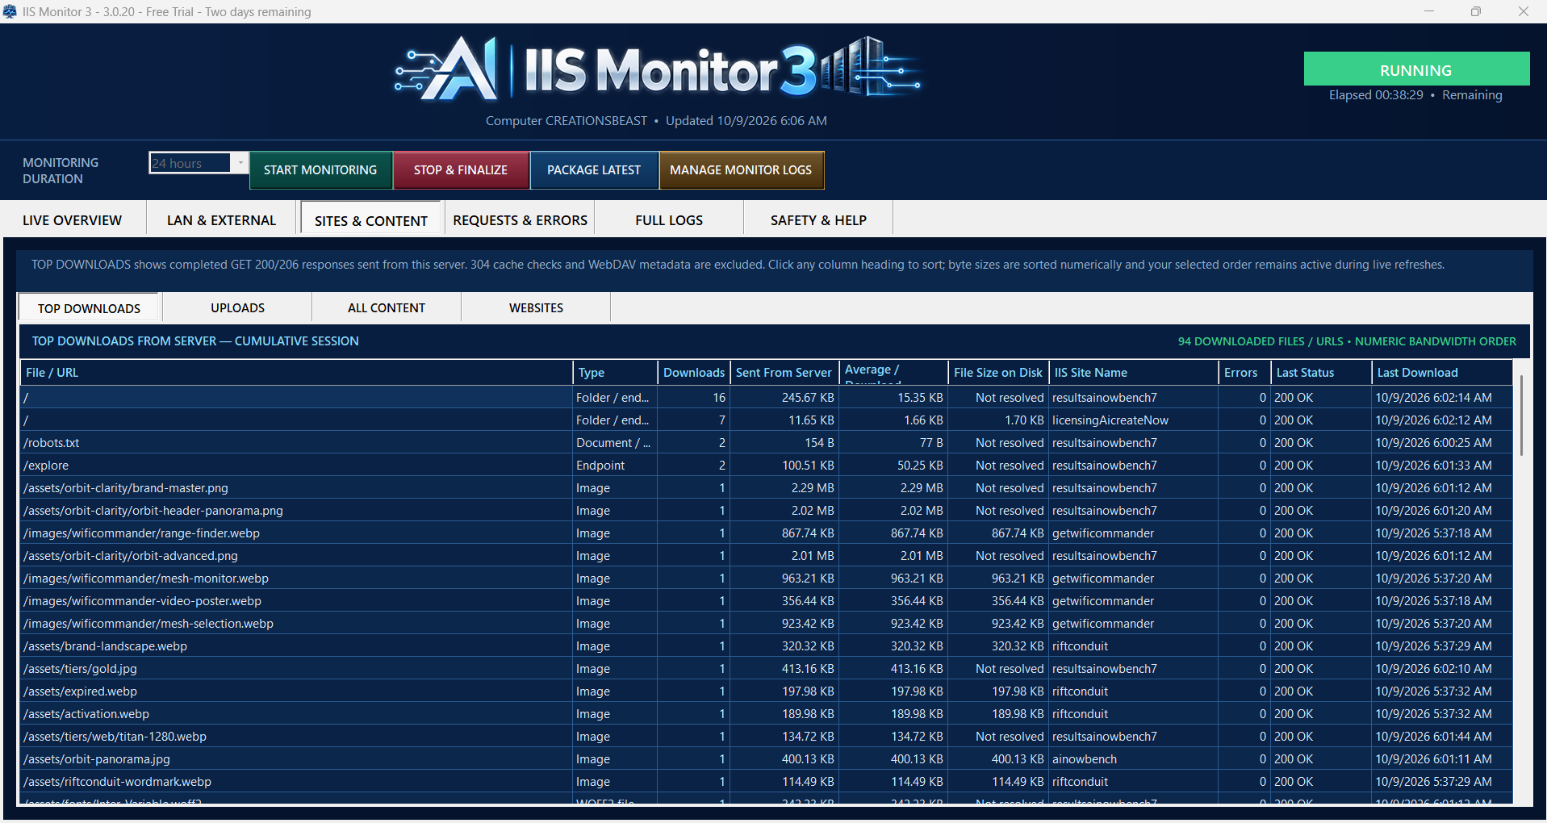Select /assets/expired.webp row
1547x823 pixels.
766,691
